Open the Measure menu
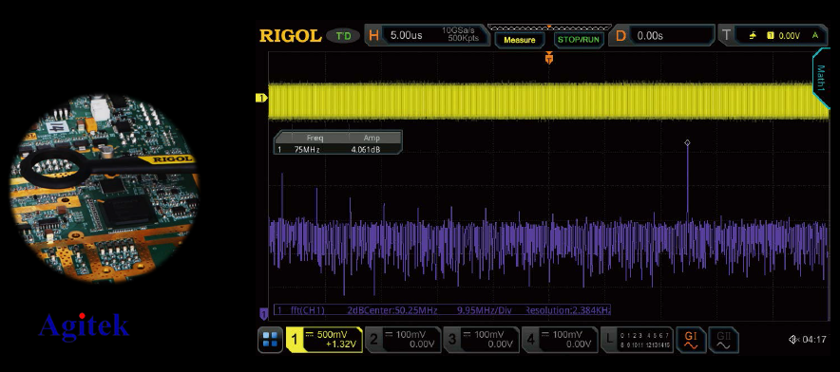The height and width of the screenshot is (372, 840). [520, 40]
